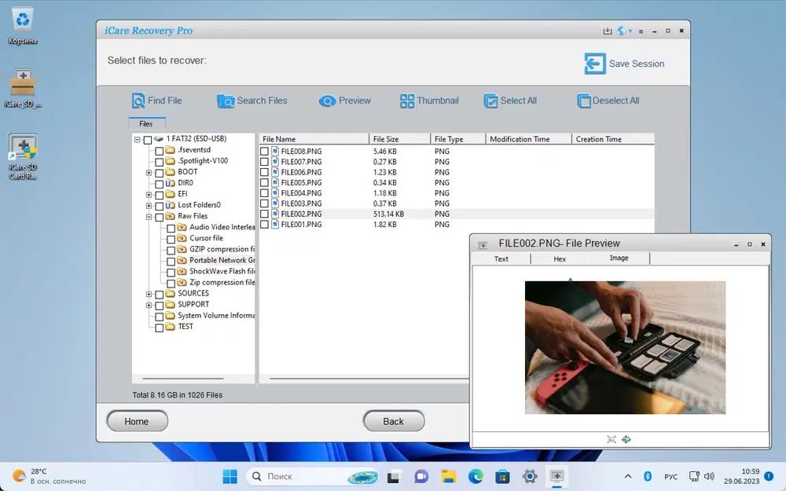786x491 pixels.
Task: Sort by Modification Time column header
Action: coord(529,139)
